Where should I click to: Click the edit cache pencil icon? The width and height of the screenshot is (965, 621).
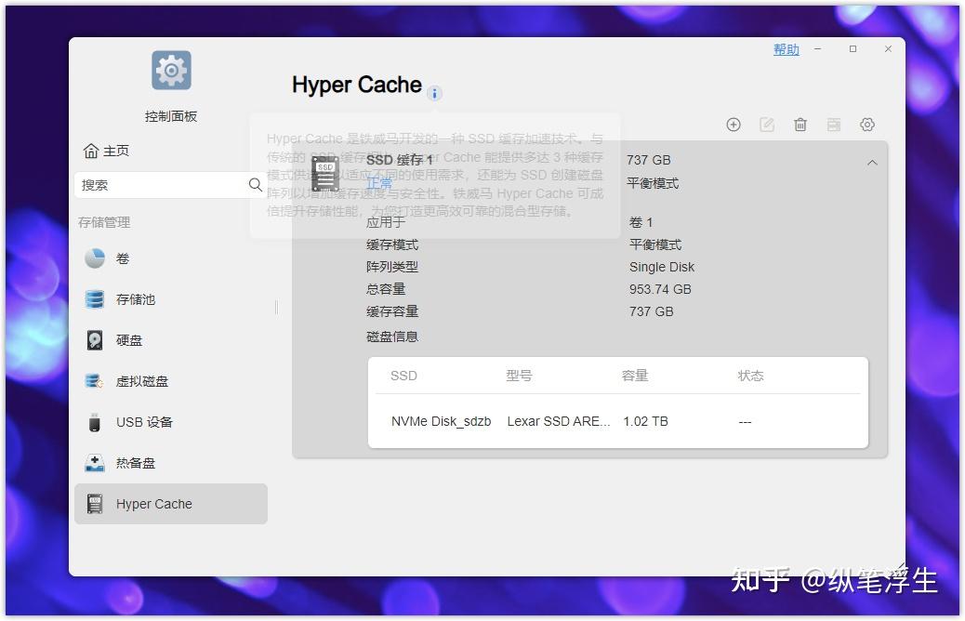[x=767, y=124]
